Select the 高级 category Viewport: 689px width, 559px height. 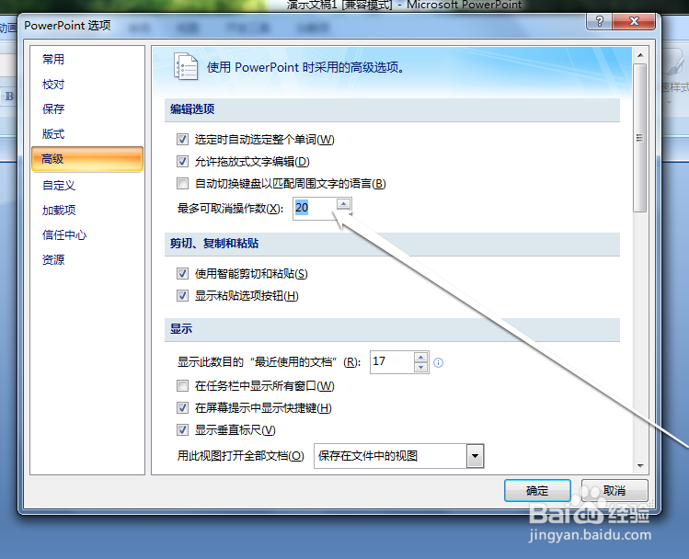coord(87,158)
